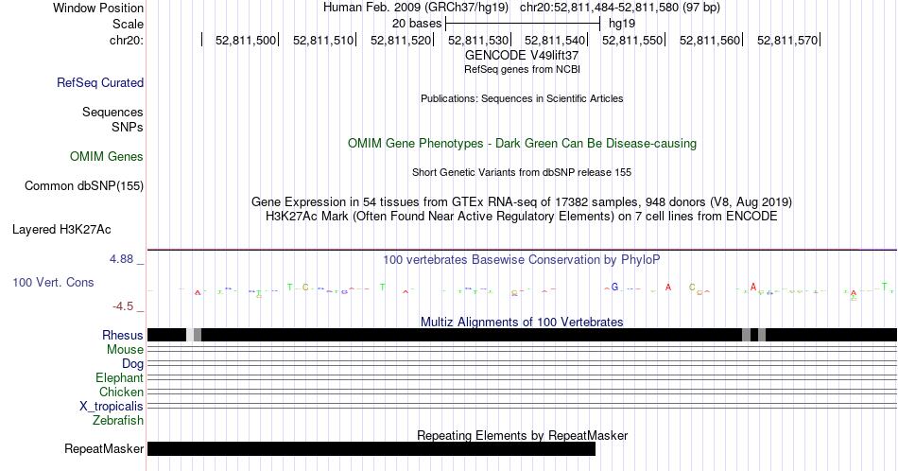Click the Window Position label
Screen dimensions: 898x471
(x=98, y=8)
